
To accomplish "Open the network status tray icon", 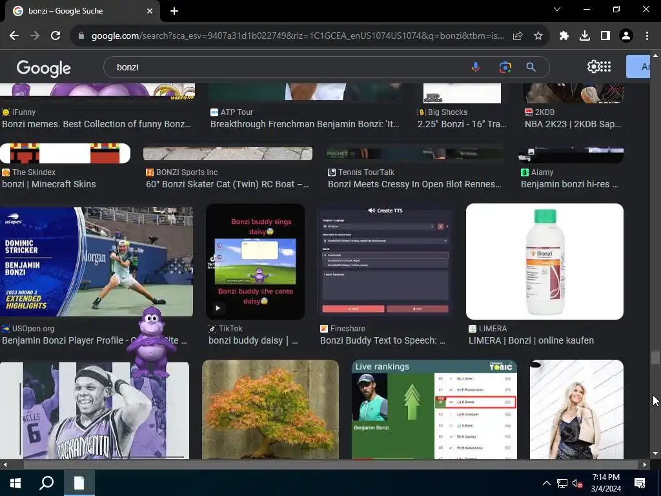I will tap(562, 483).
